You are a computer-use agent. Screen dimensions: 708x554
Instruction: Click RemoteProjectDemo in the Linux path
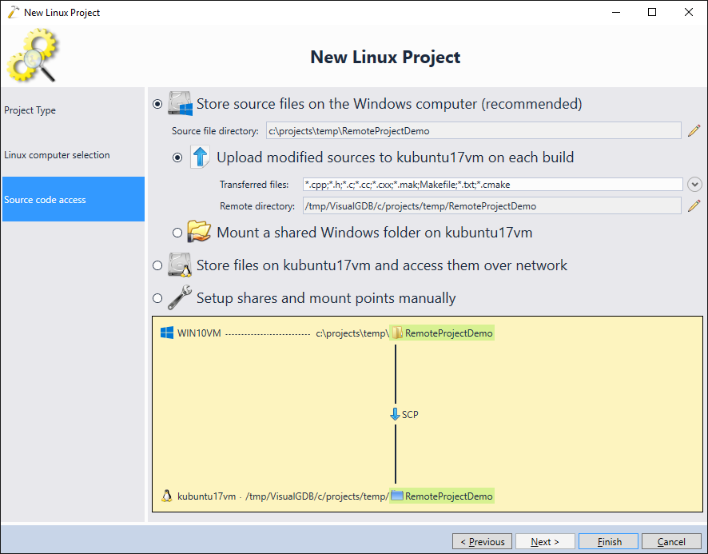click(449, 496)
